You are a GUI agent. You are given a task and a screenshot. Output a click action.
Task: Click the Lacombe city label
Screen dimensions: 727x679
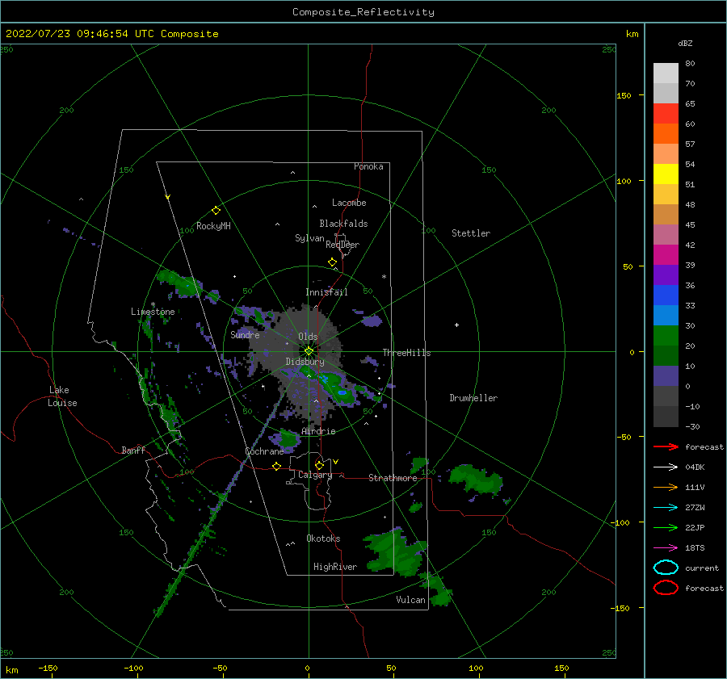(349, 203)
